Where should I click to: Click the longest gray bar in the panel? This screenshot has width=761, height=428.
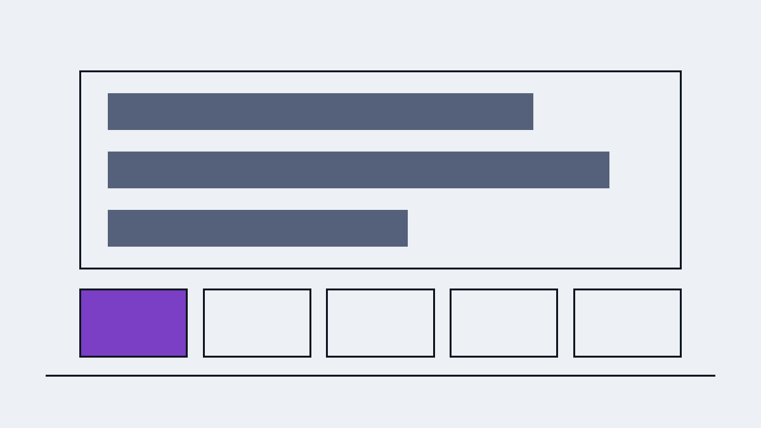(x=358, y=170)
